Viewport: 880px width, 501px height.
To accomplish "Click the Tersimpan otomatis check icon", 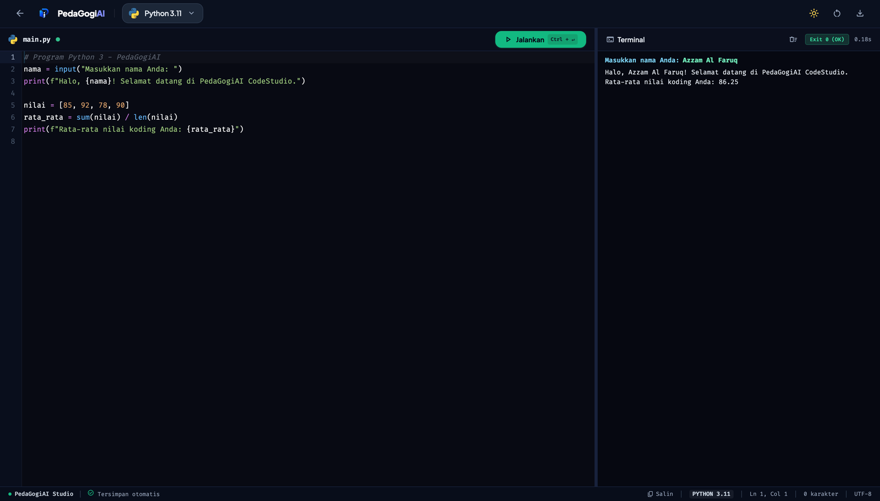I will pos(91,493).
